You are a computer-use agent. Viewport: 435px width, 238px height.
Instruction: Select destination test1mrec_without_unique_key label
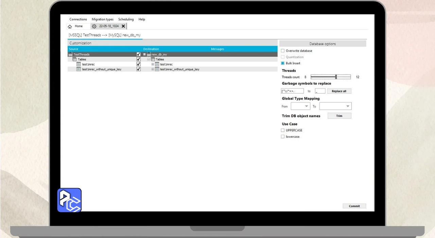click(x=180, y=69)
